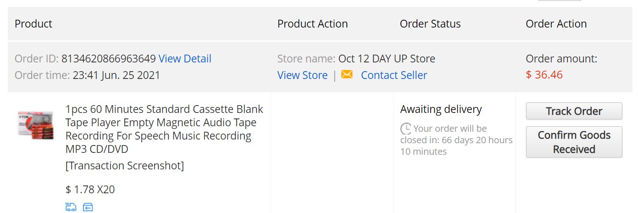Viewport: 638px width, 213px height.
Task: Open the cassette blank tape product title
Action: pos(164,129)
